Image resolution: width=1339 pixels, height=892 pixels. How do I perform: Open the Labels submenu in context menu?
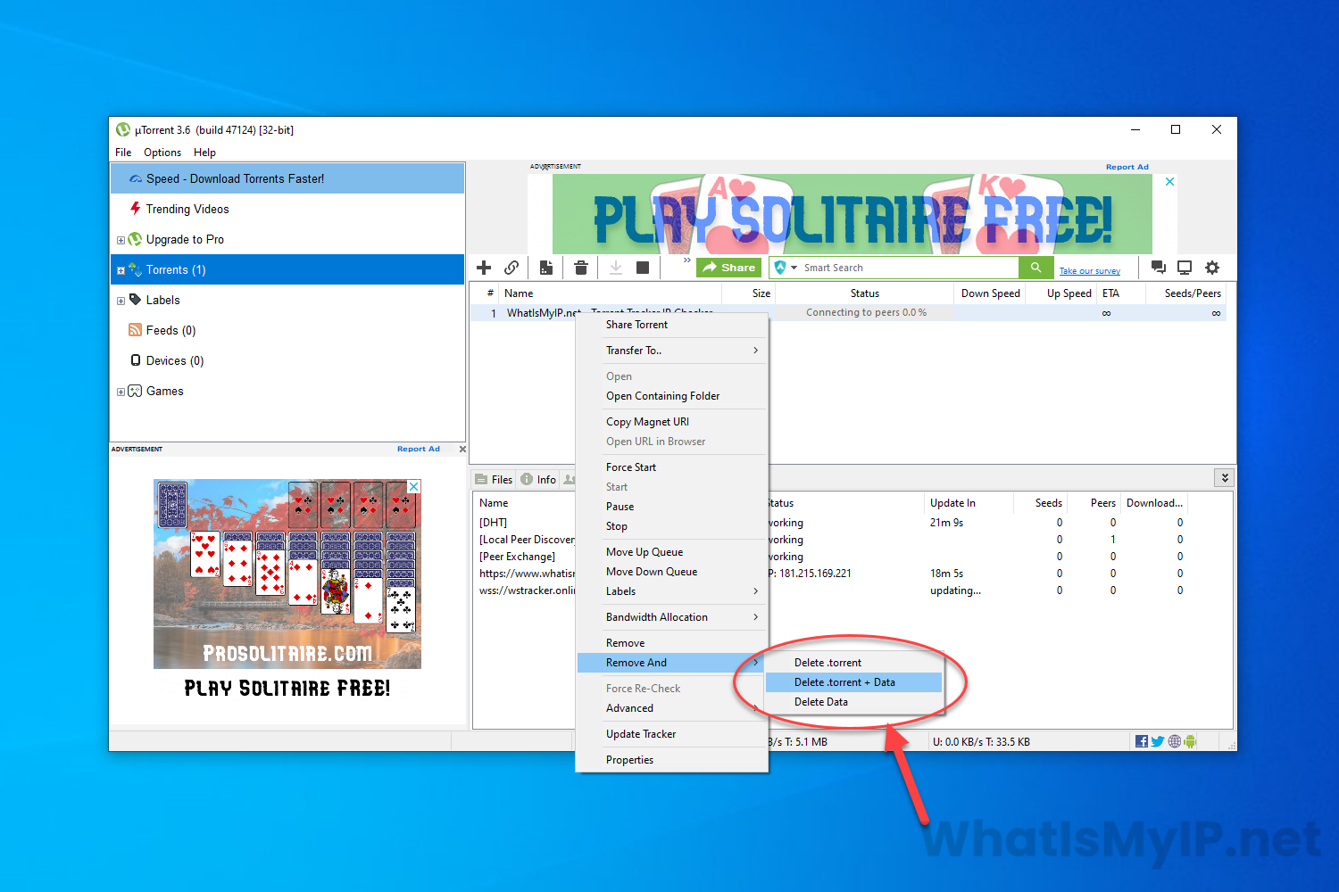tap(672, 591)
